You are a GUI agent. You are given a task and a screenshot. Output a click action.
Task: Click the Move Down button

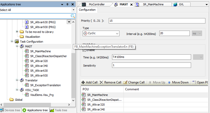[x=178, y=82]
